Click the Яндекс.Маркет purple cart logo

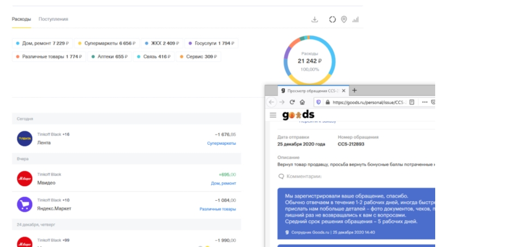tap(25, 205)
